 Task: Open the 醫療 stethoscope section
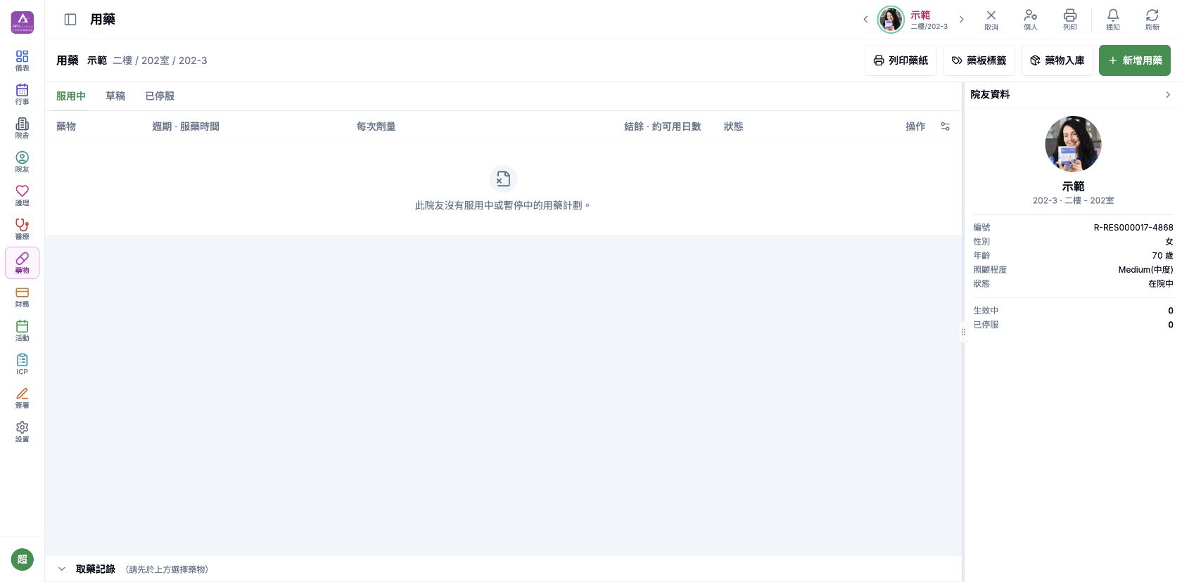click(22, 229)
